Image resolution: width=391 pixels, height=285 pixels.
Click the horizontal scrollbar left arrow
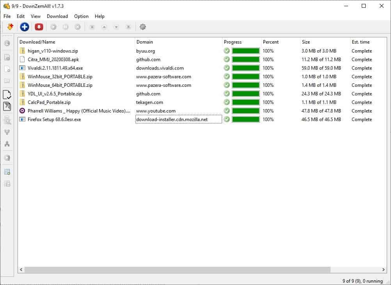(21, 269)
